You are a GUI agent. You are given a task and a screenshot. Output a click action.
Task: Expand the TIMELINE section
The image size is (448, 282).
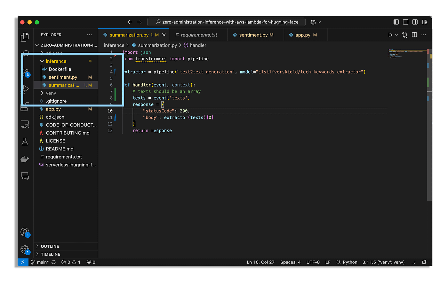coord(50,254)
